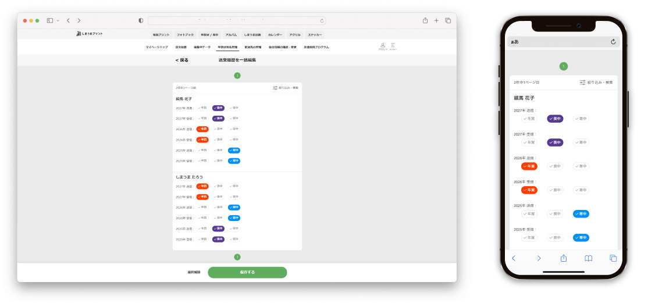Show tab overview in desktop Safari toolbar
This screenshot has height=303, width=648.
tap(448, 20)
